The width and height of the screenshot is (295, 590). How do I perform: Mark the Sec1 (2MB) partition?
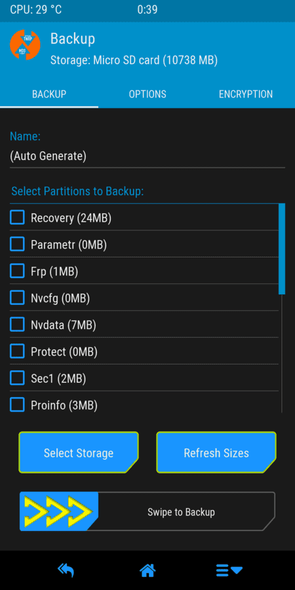pos(17,378)
